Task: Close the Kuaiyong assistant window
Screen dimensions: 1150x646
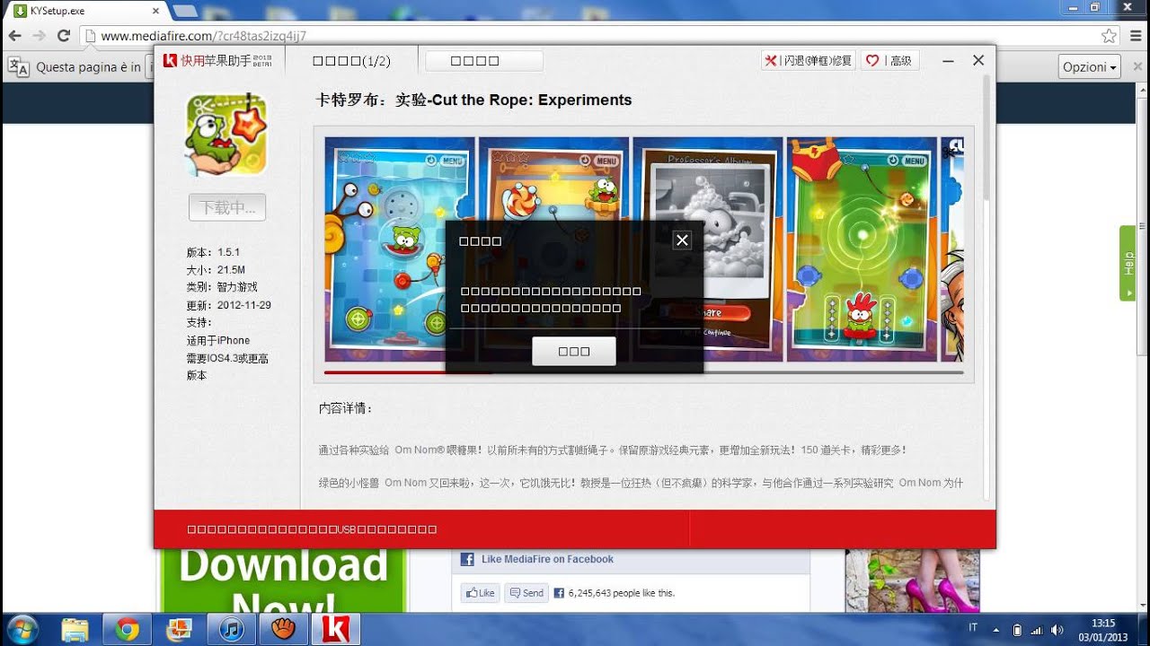Action: click(978, 61)
